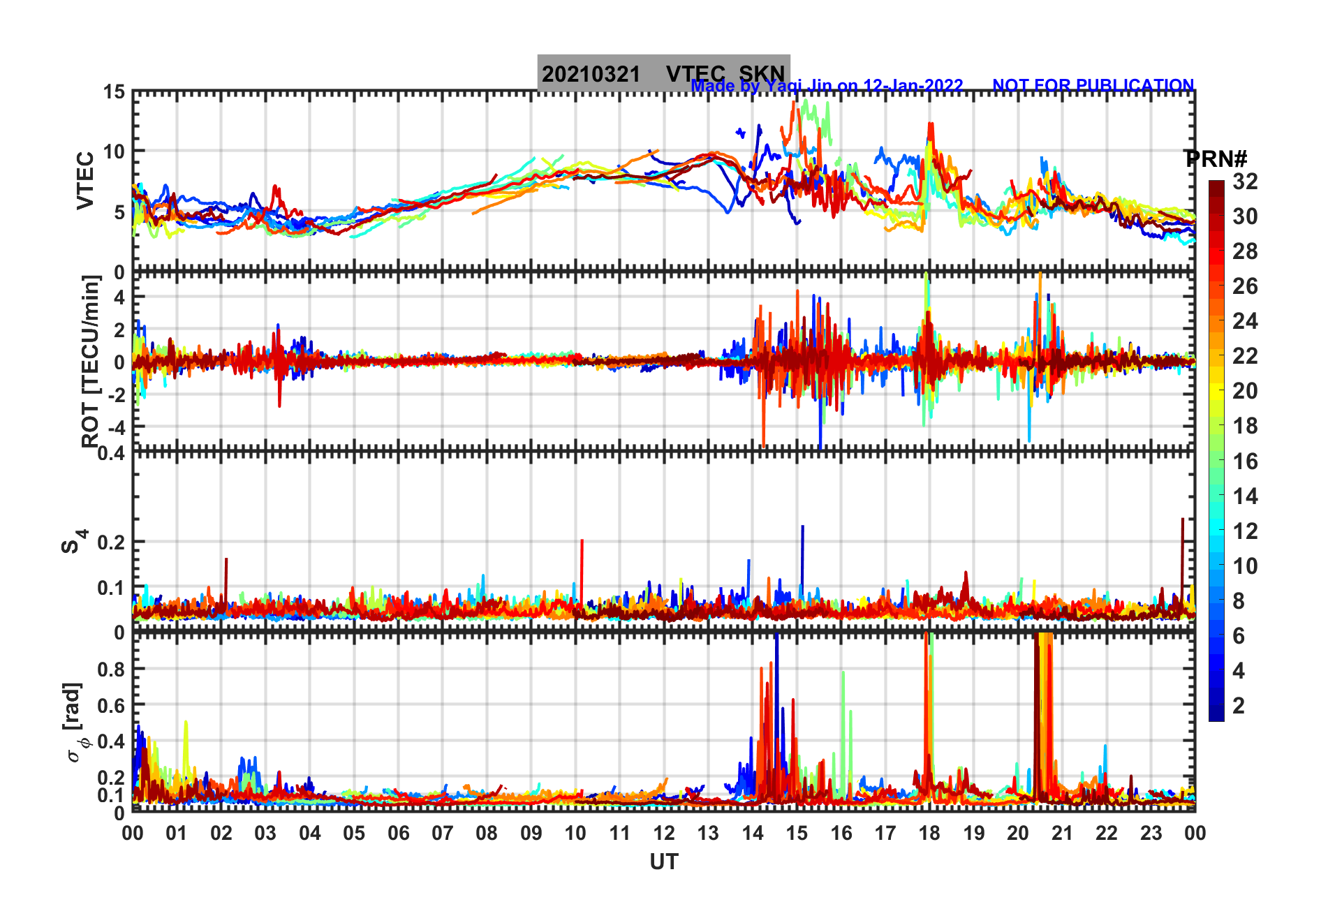1328x902 pixels.
Task: Select the "18" hour tick on the UT axis
Action: click(929, 833)
